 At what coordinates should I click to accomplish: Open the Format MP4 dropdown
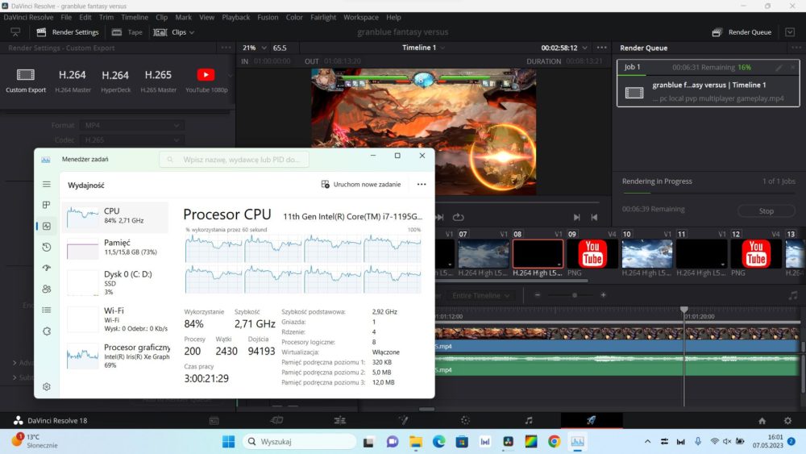131,126
